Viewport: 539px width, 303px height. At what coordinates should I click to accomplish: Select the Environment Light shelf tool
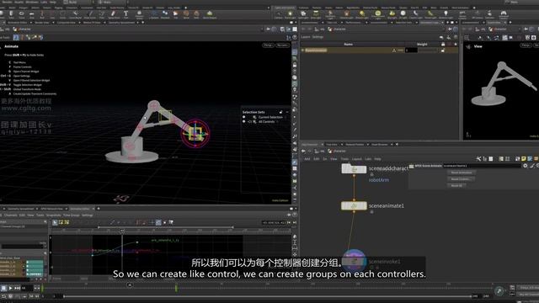[x=378, y=14]
